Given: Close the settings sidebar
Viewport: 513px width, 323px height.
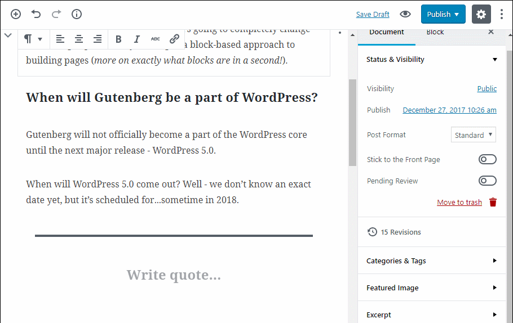Looking at the screenshot, I should click(x=491, y=32).
